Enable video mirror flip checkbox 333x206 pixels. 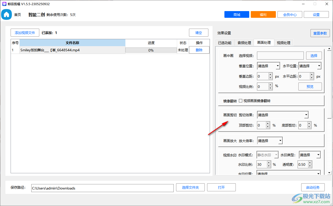tap(240, 101)
